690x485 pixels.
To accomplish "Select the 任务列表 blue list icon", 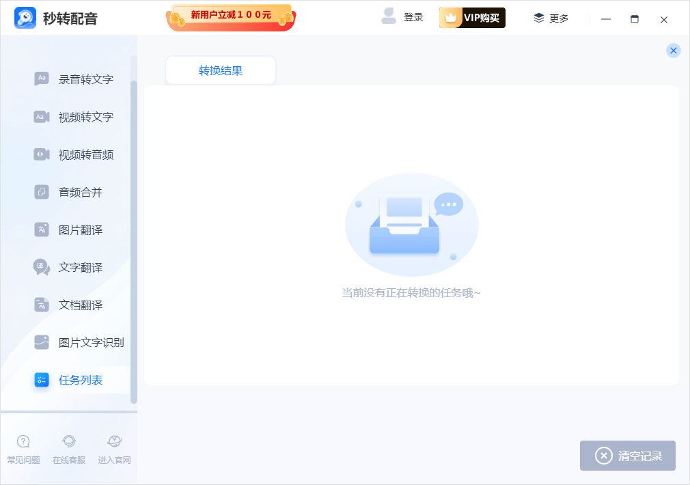I will click(x=42, y=380).
